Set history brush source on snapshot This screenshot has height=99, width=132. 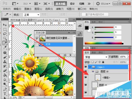click(x=37, y=38)
